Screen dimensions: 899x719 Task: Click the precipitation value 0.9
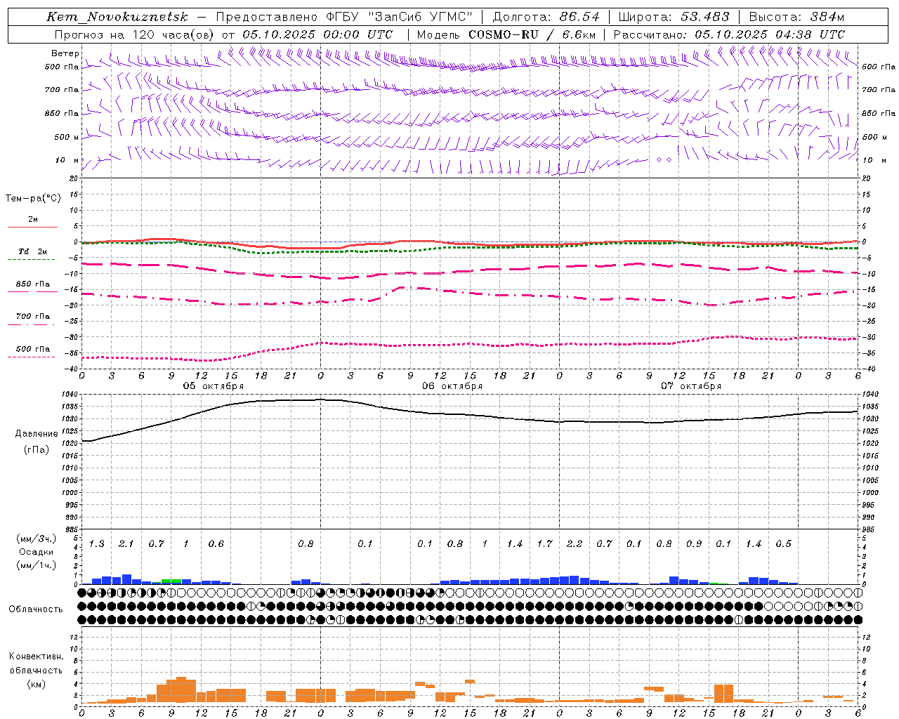tap(694, 544)
